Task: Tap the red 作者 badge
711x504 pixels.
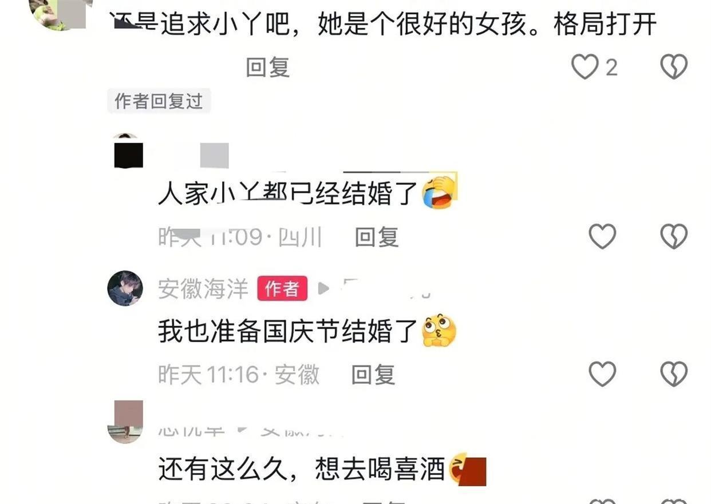Action: coord(282,289)
